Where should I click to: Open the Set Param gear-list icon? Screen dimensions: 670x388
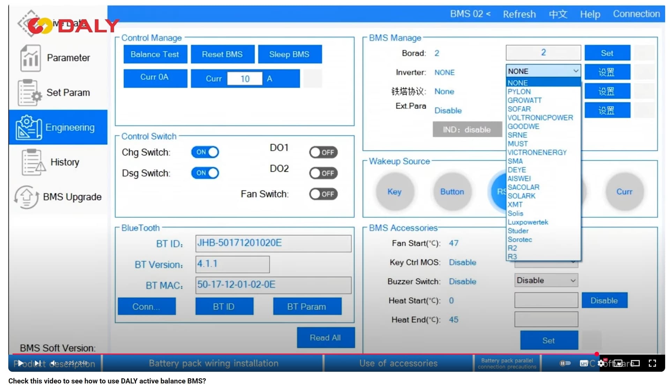tap(30, 93)
